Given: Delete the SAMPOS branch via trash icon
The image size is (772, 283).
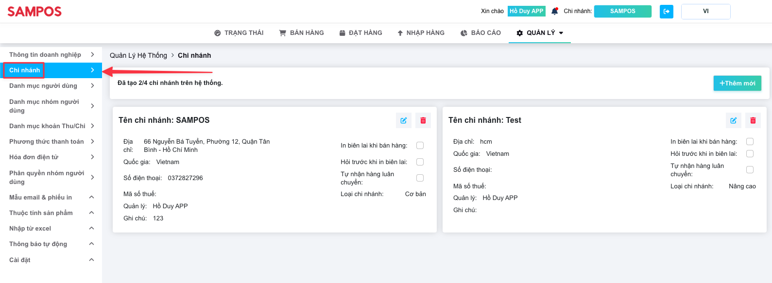Looking at the screenshot, I should pyautogui.click(x=423, y=120).
